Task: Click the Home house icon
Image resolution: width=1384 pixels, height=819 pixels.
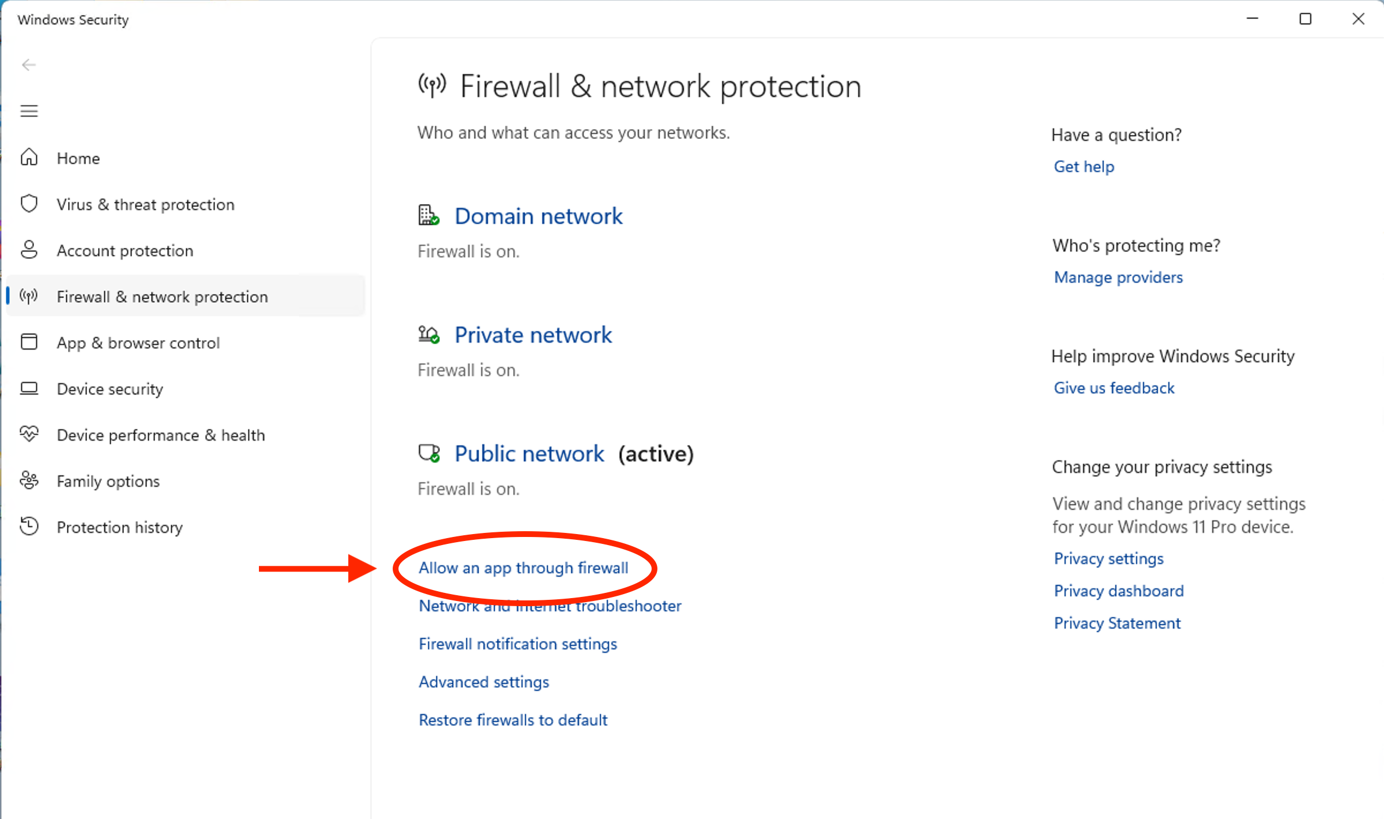Action: [x=29, y=157]
